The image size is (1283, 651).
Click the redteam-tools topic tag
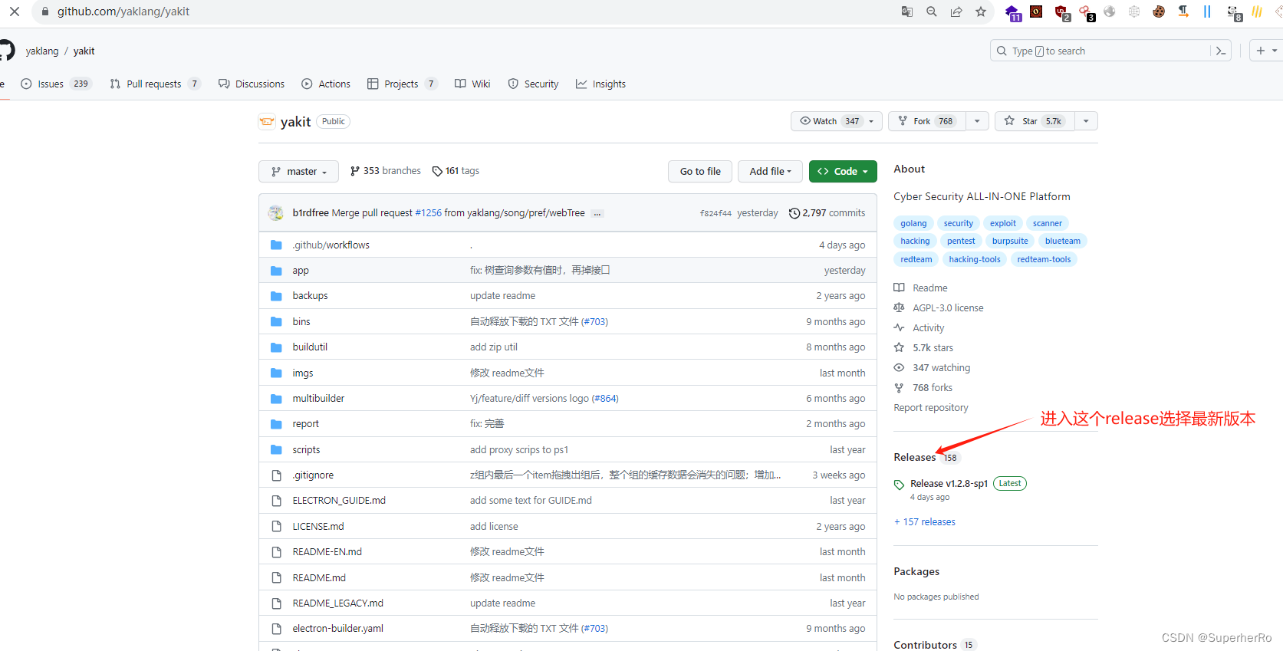coord(1044,259)
